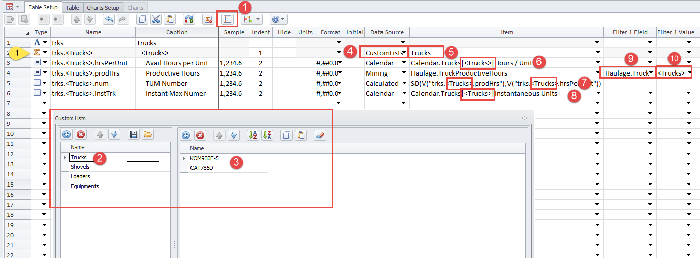Select the CAT785D list item

(x=202, y=168)
